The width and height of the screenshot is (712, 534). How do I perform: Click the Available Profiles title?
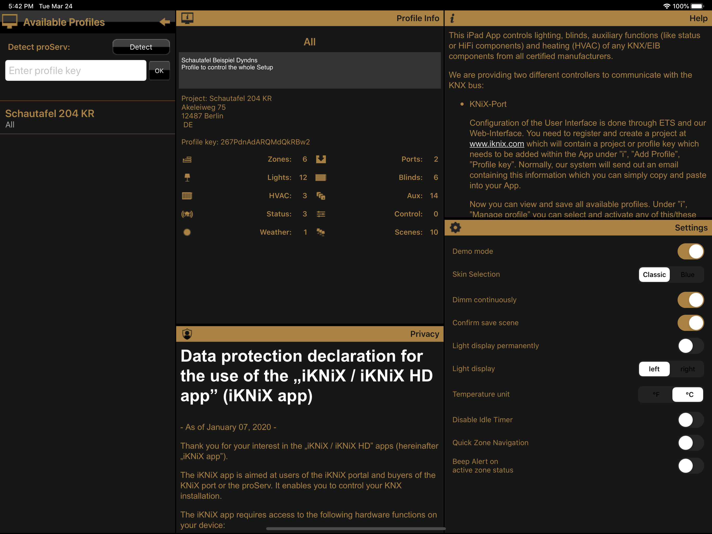click(64, 22)
